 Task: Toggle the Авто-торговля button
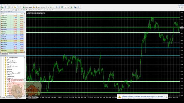pyautogui.click(x=41, y=7)
